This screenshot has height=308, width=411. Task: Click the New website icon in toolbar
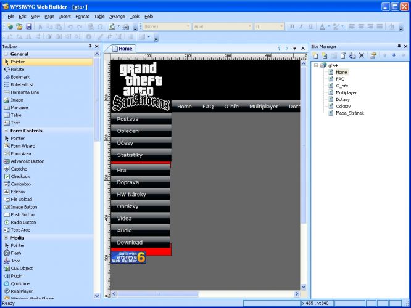click(x=10, y=26)
